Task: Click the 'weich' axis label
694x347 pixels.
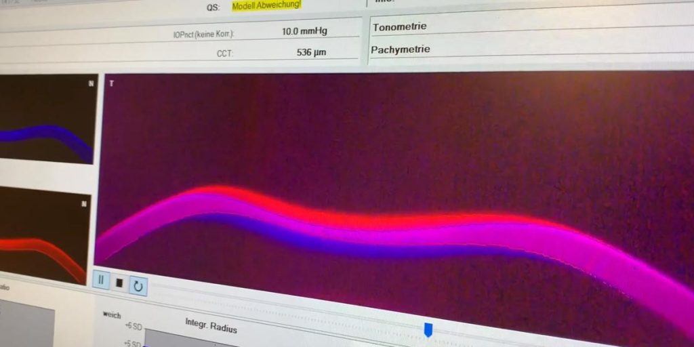Action: [112, 314]
